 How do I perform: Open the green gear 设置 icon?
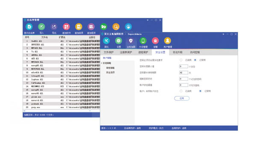click(x=118, y=41)
